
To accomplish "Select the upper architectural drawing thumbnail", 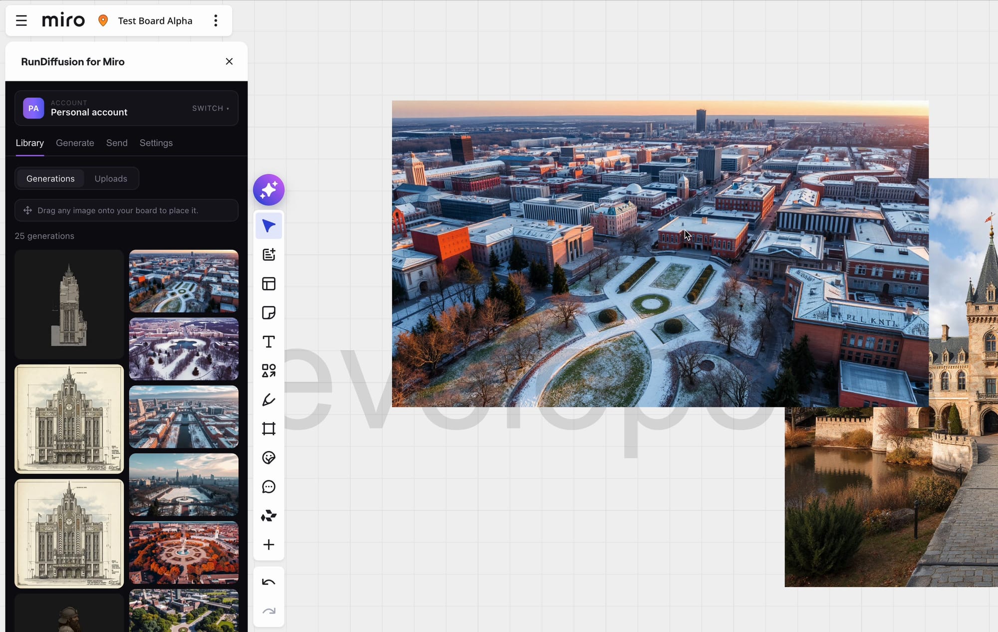I will (x=69, y=419).
